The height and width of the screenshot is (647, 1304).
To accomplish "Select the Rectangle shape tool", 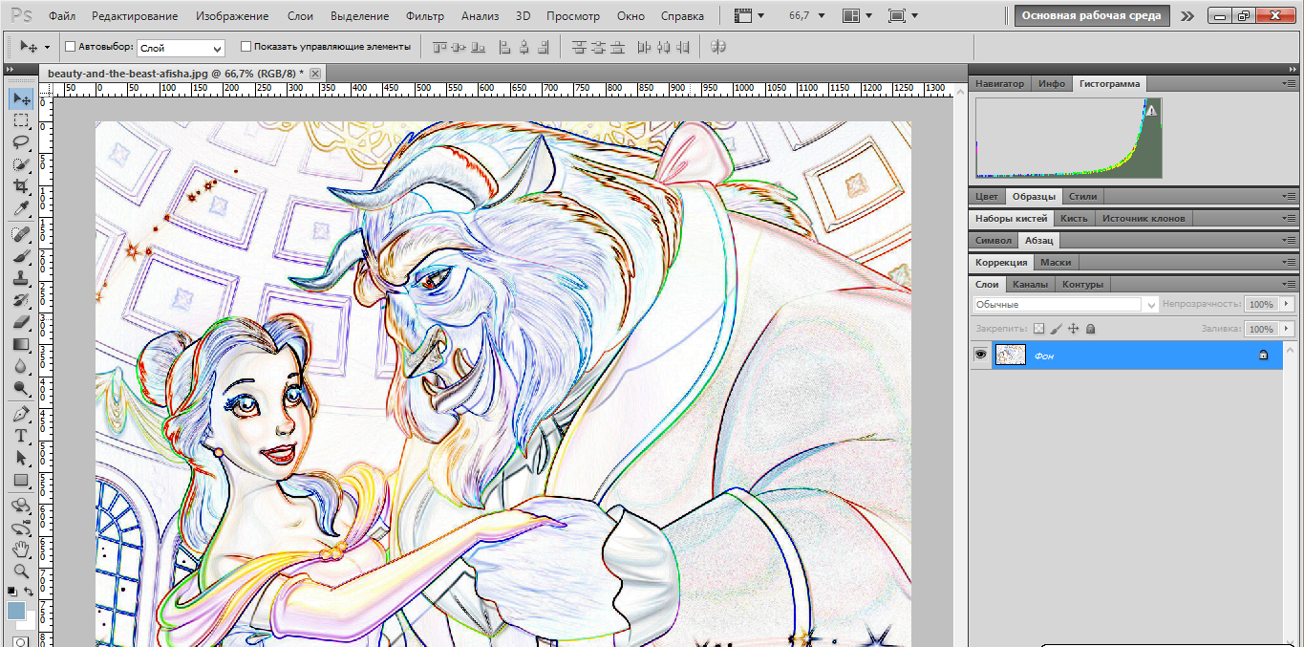I will (21, 481).
